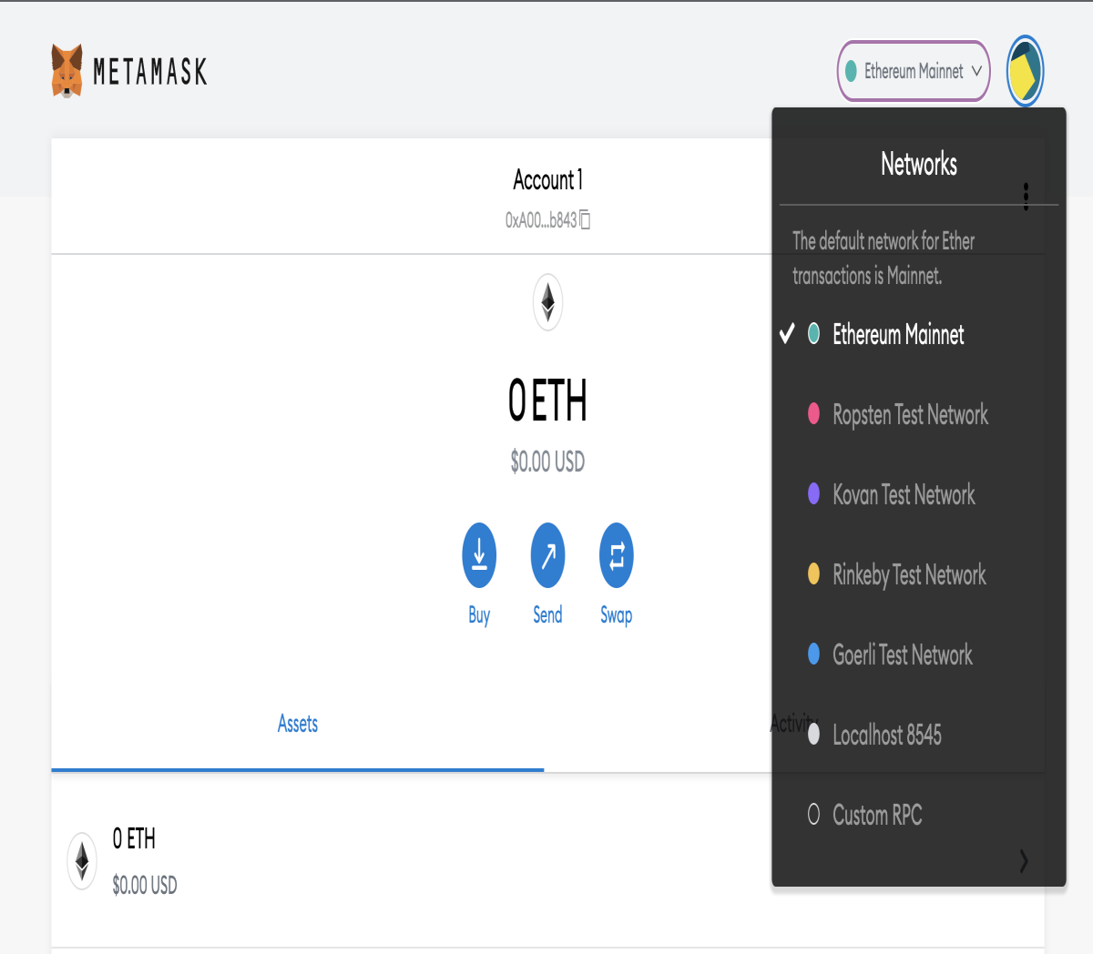Click the yellow dot next to Rinkeby
This screenshot has width=1093, height=954.
click(813, 574)
